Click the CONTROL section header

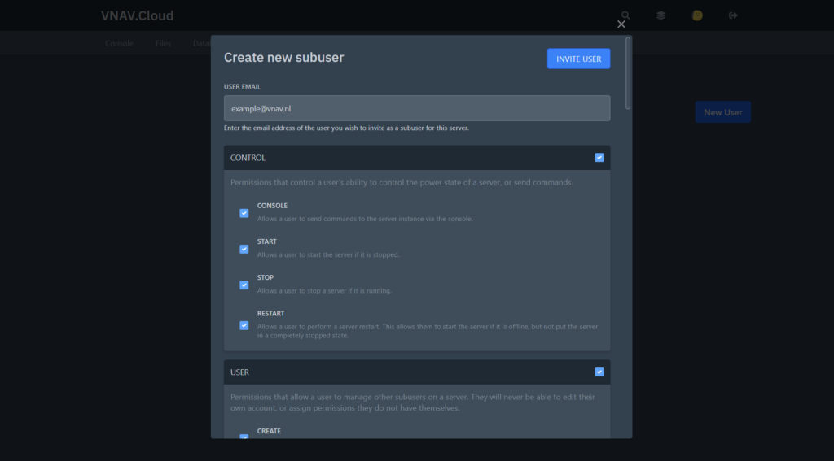[407, 158]
